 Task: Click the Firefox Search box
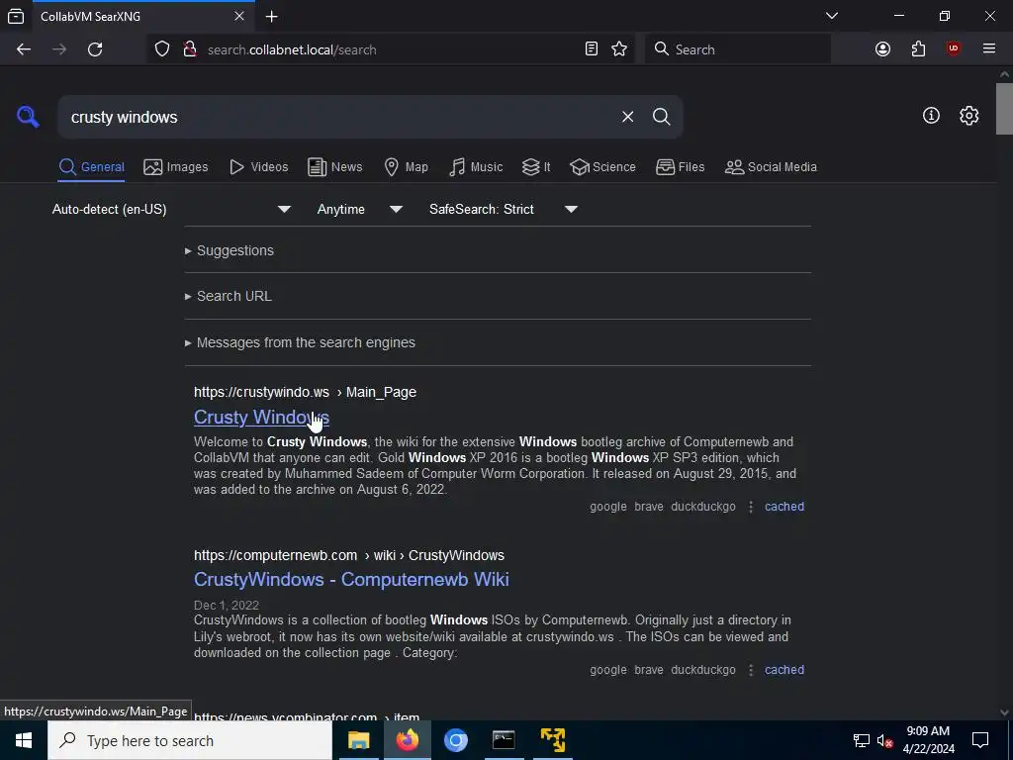click(x=738, y=49)
